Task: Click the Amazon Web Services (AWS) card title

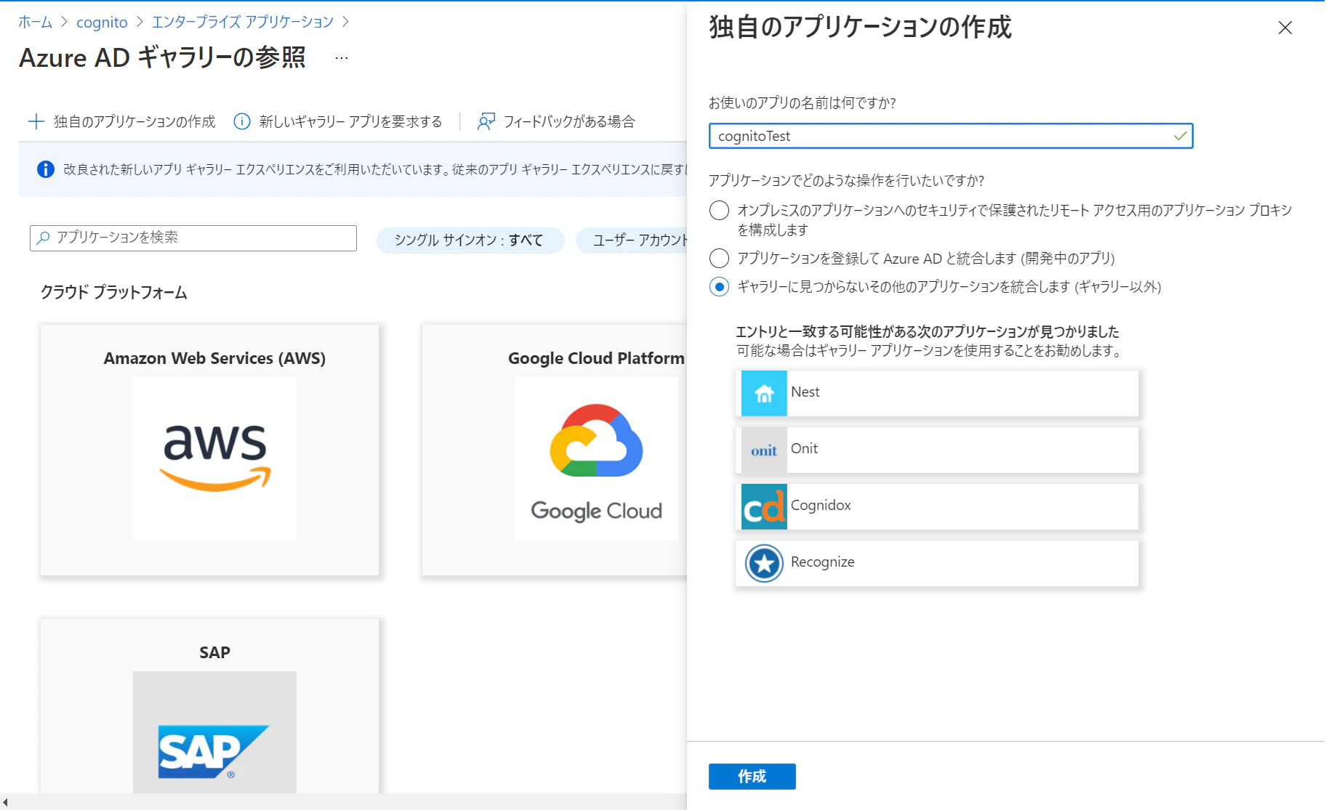Action: click(214, 358)
